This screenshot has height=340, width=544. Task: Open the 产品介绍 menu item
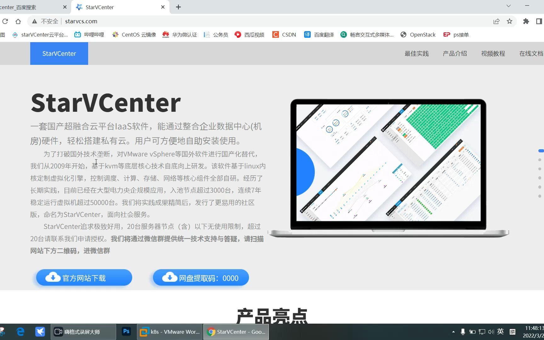(x=455, y=54)
